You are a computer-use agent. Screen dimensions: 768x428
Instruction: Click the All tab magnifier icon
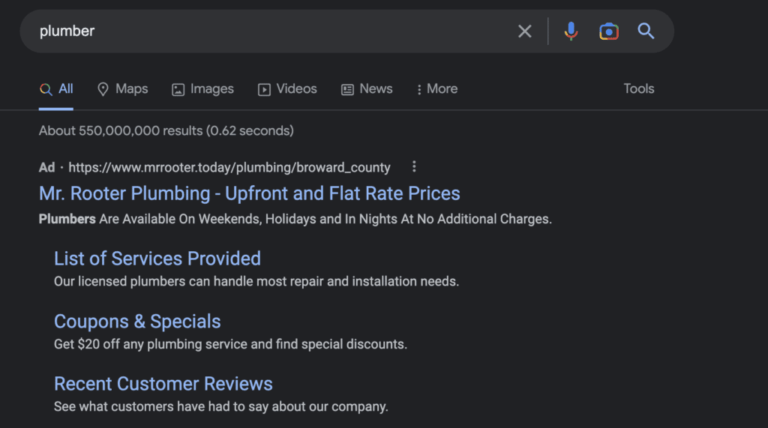click(x=46, y=89)
